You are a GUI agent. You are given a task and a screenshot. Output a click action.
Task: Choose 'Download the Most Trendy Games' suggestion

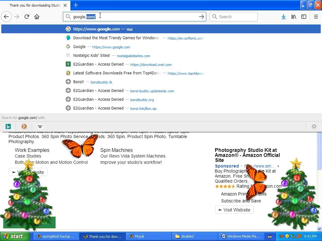(161, 38)
